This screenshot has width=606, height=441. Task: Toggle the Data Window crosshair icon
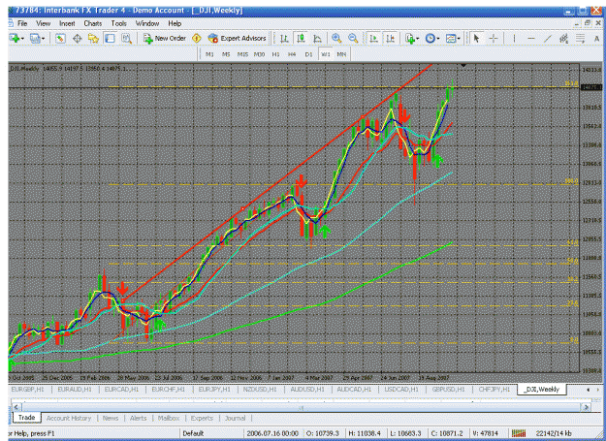(x=77, y=38)
